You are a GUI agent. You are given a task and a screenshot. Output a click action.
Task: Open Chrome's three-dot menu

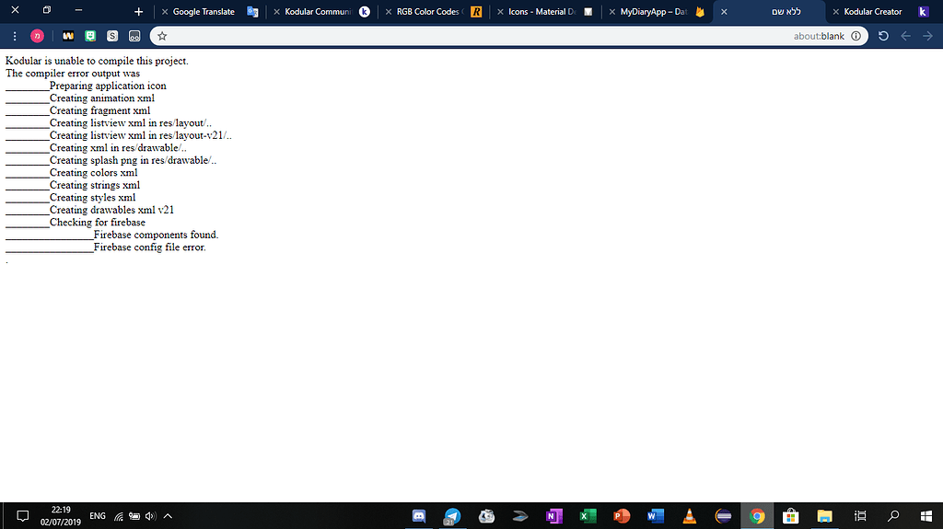tap(15, 36)
